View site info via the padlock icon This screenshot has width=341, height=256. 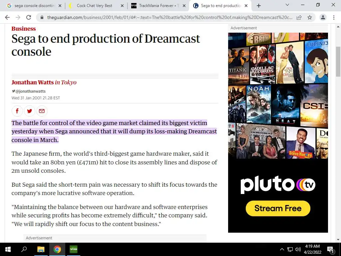tap(42, 17)
